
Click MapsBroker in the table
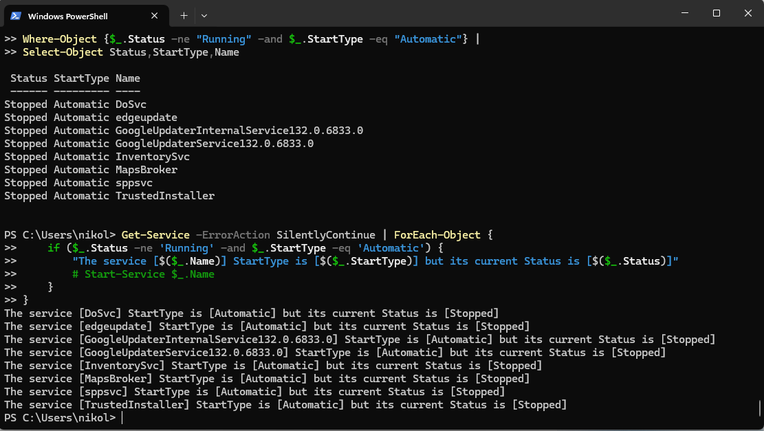(x=146, y=170)
